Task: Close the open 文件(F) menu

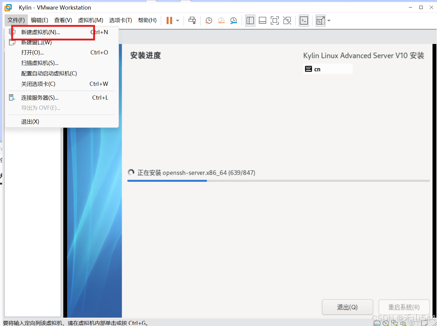Action: click(16, 20)
